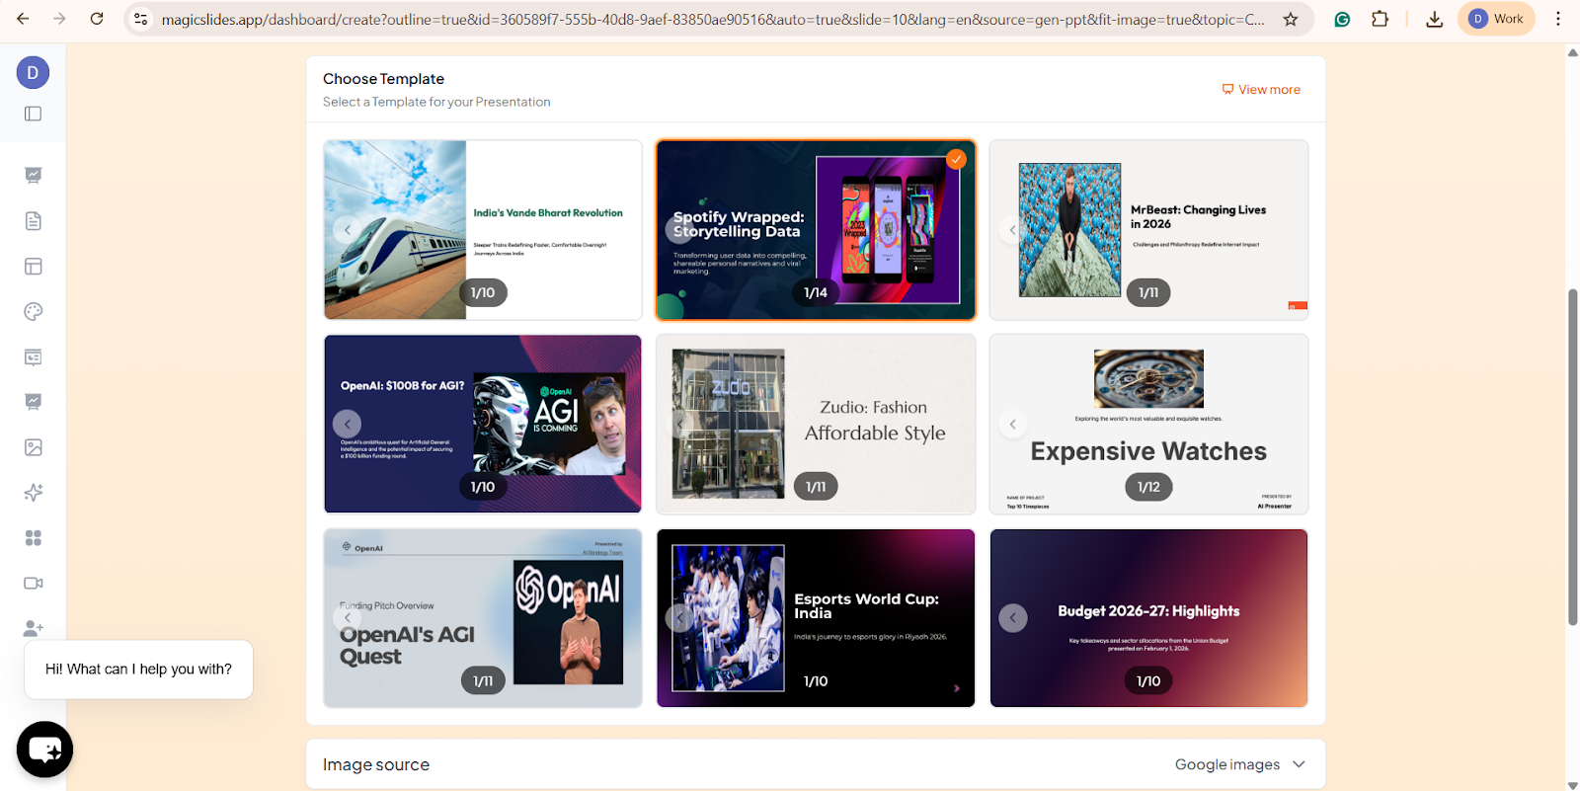The height and width of the screenshot is (791, 1580).
Task: Click the 1/10 counter on Vande Bharat template
Action: tap(483, 292)
